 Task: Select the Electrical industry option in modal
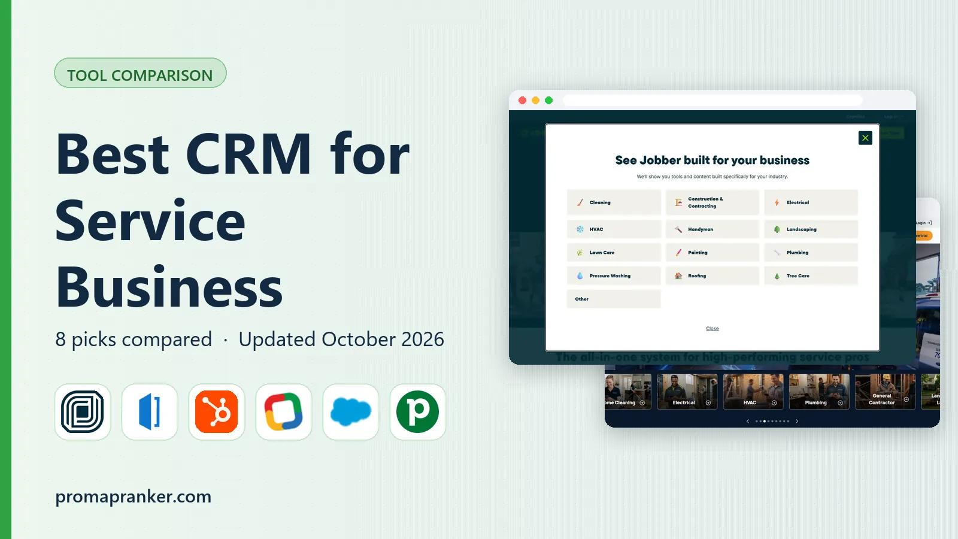811,202
